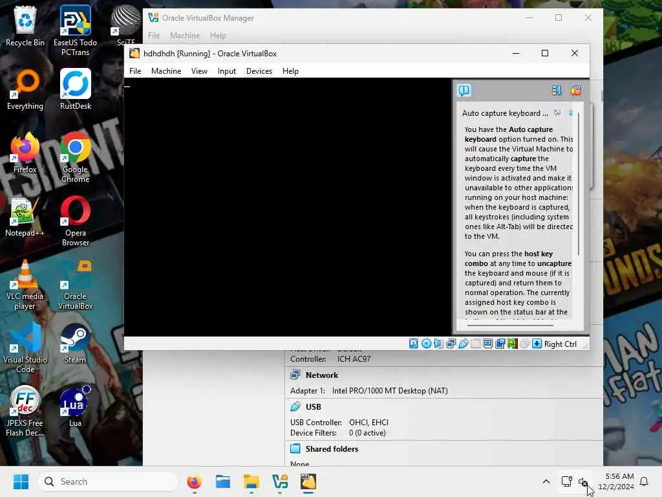Click the network status indicator
The width and height of the screenshot is (662, 497).
pyautogui.click(x=451, y=344)
